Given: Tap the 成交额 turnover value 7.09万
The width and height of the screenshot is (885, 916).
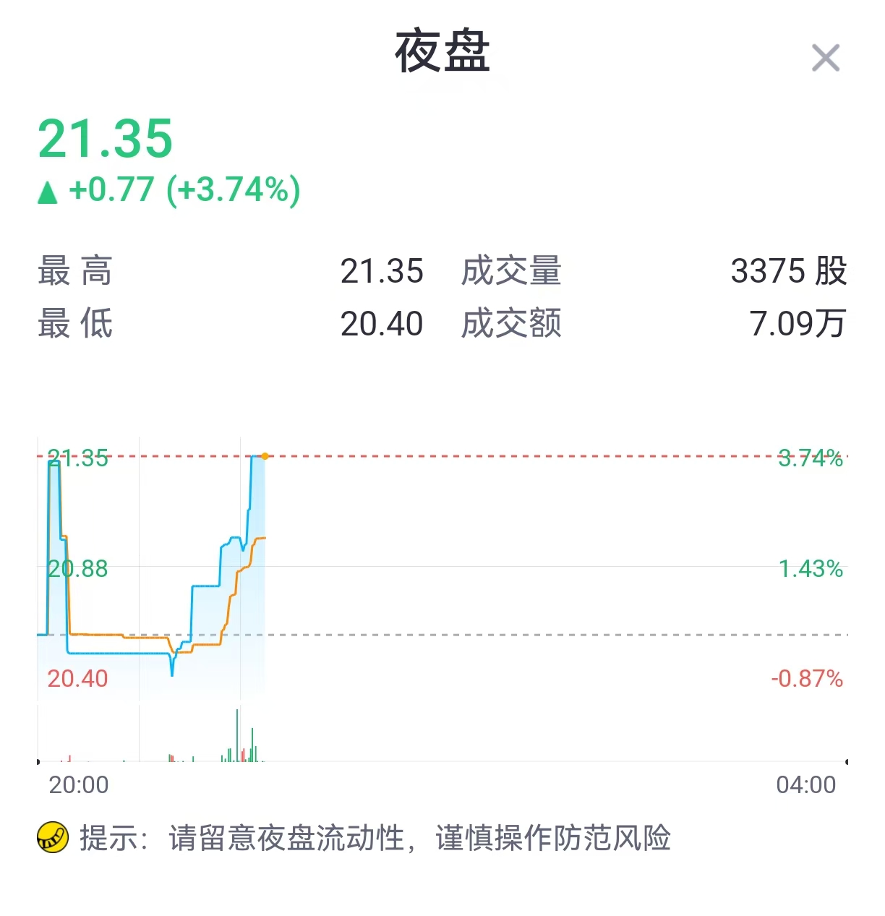Looking at the screenshot, I should [x=798, y=324].
